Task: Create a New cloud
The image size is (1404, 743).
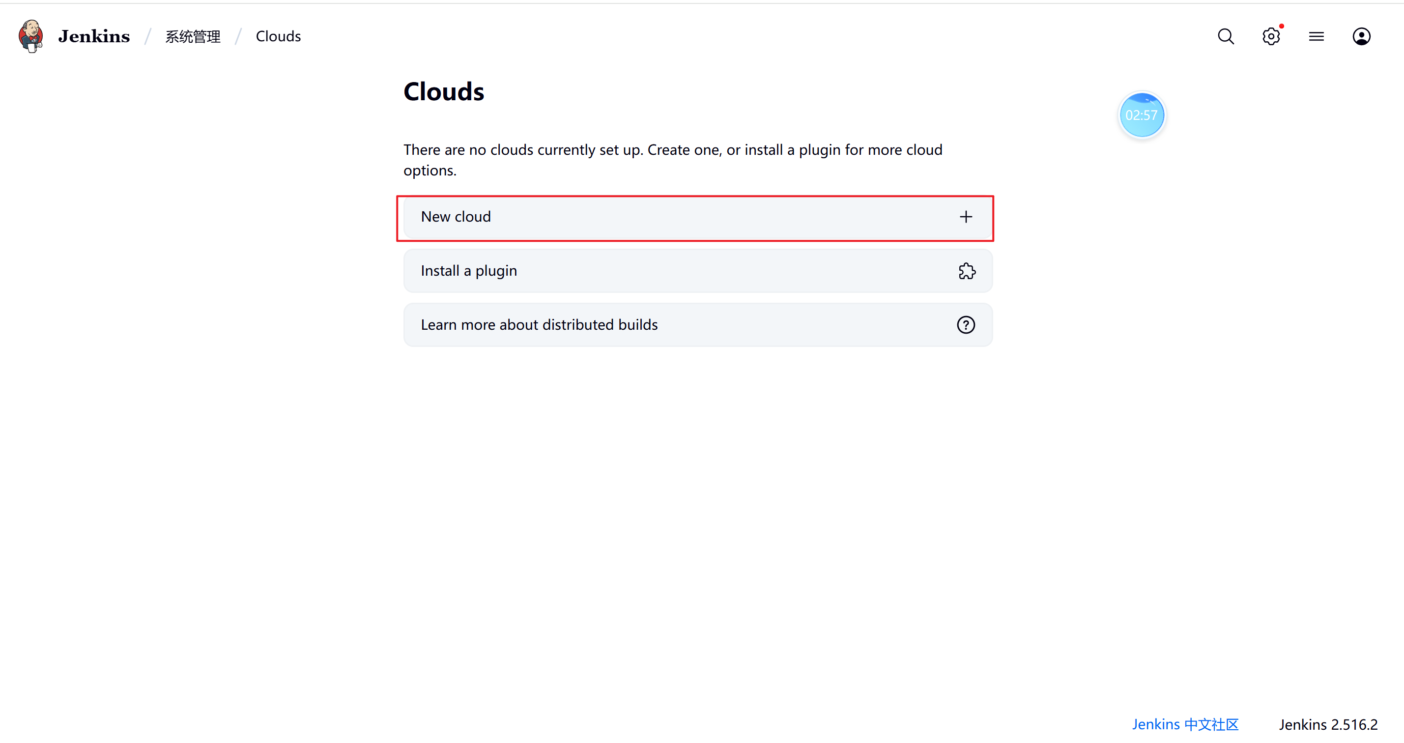Action: point(698,217)
